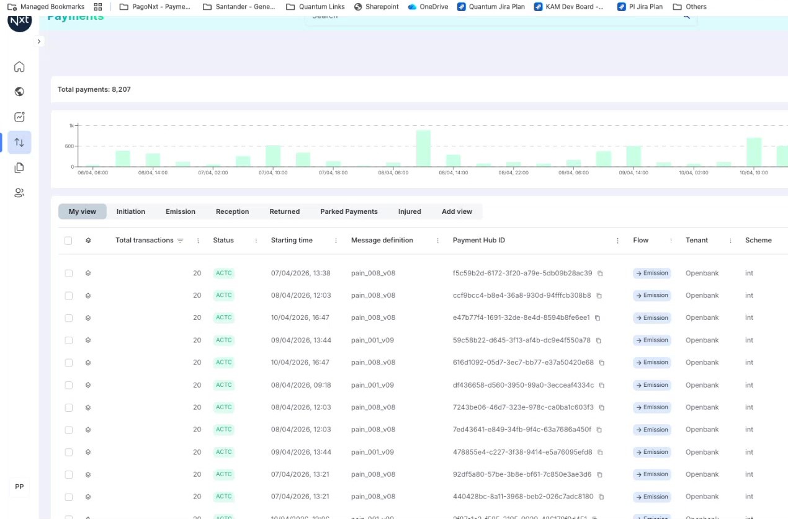
Task: Open Payment Hub ID column options menu
Action: tap(617, 241)
